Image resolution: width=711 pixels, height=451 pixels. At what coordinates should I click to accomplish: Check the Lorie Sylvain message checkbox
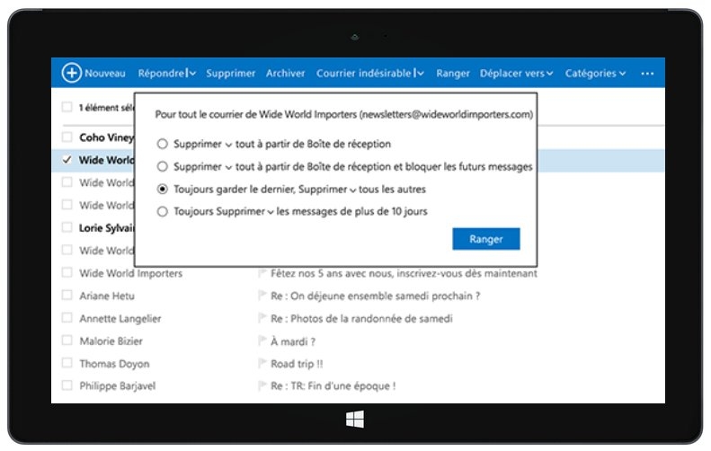click(x=67, y=227)
